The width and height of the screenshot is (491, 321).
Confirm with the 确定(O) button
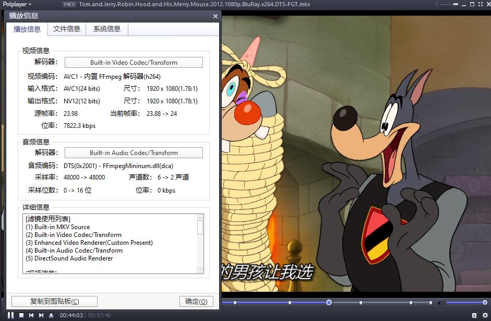click(x=196, y=301)
